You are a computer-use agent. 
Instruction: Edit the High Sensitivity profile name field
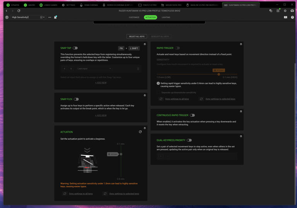pyautogui.click(x=25, y=17)
